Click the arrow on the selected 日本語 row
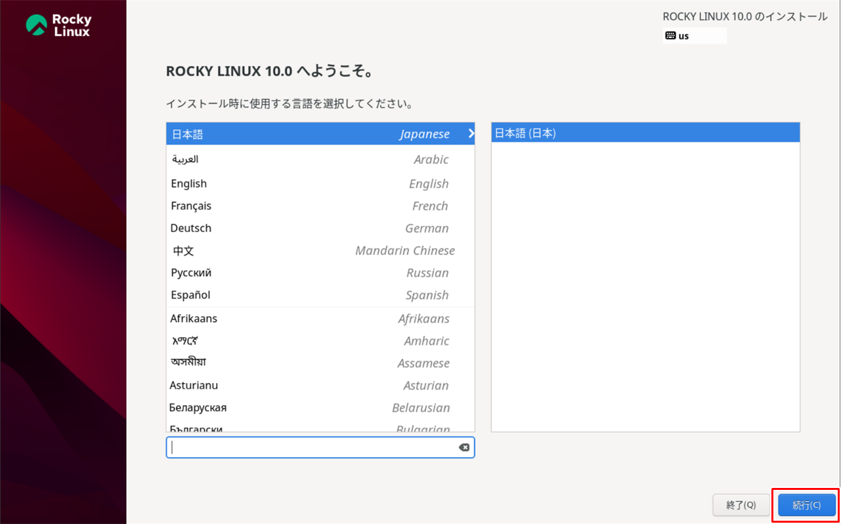The width and height of the screenshot is (841, 524). click(x=470, y=133)
